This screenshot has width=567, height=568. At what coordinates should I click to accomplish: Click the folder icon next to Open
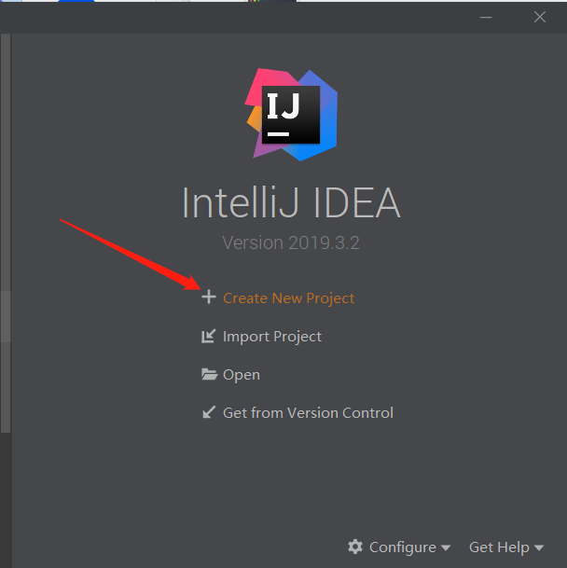click(x=209, y=374)
